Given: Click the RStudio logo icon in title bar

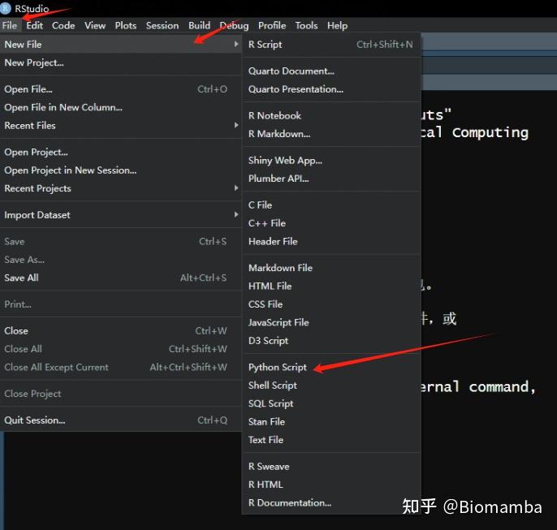Looking at the screenshot, I should 5,8.
